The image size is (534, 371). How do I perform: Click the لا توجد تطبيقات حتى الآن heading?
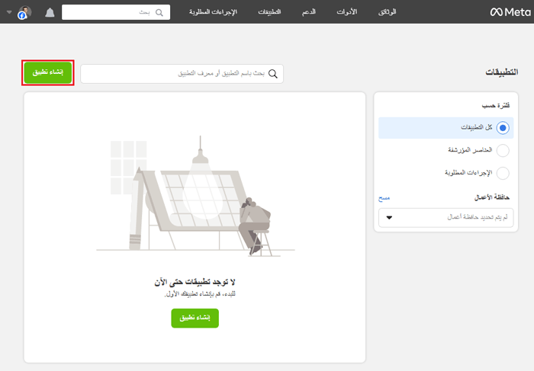(x=195, y=282)
